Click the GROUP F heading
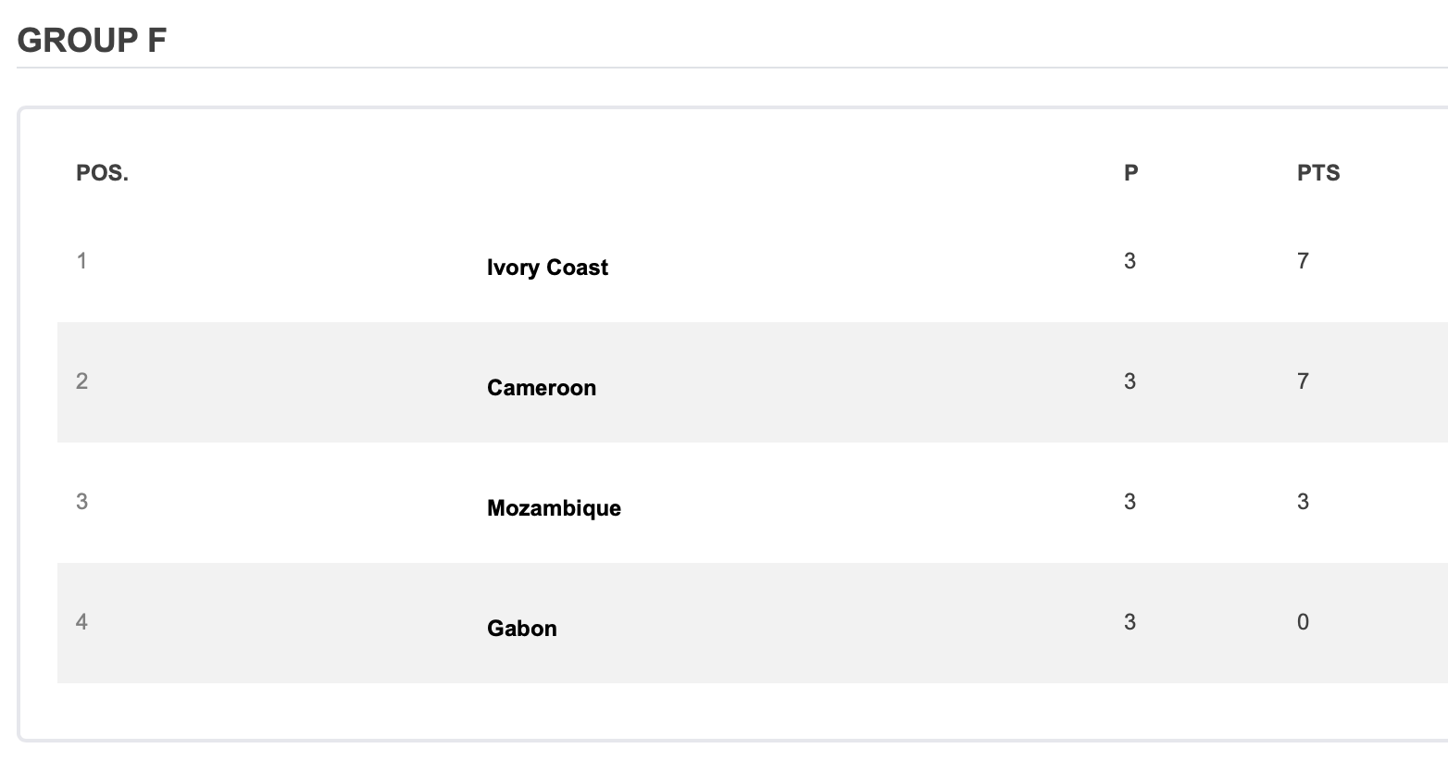This screenshot has height=761, width=1448. pos(92,41)
